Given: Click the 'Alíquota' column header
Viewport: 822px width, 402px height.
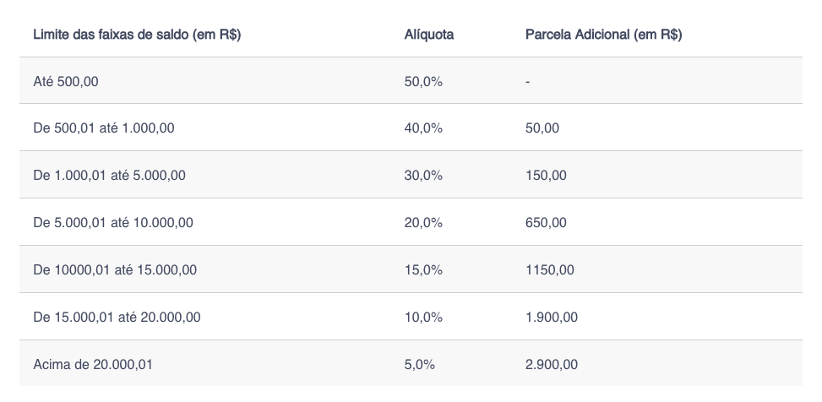Looking at the screenshot, I should pyautogui.click(x=429, y=35).
